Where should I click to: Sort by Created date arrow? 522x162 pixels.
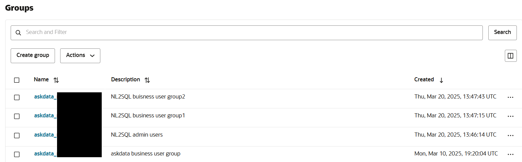442,80
